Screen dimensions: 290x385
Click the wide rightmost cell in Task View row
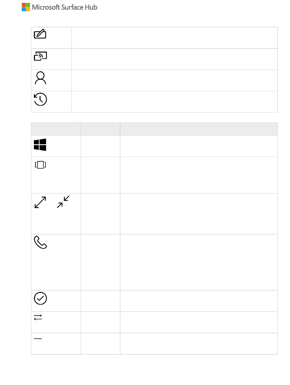198,175
